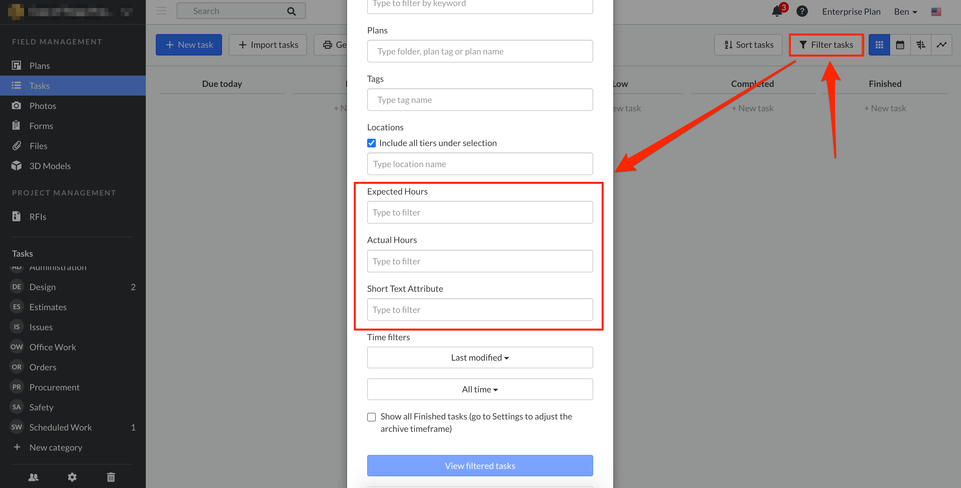Screen dimensions: 961x488
Task: Open the chart trend view icon
Action: [x=942, y=44]
